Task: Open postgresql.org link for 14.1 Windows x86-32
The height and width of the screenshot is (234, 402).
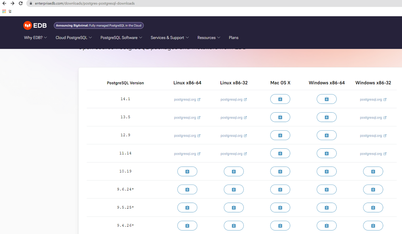Action: point(373,99)
